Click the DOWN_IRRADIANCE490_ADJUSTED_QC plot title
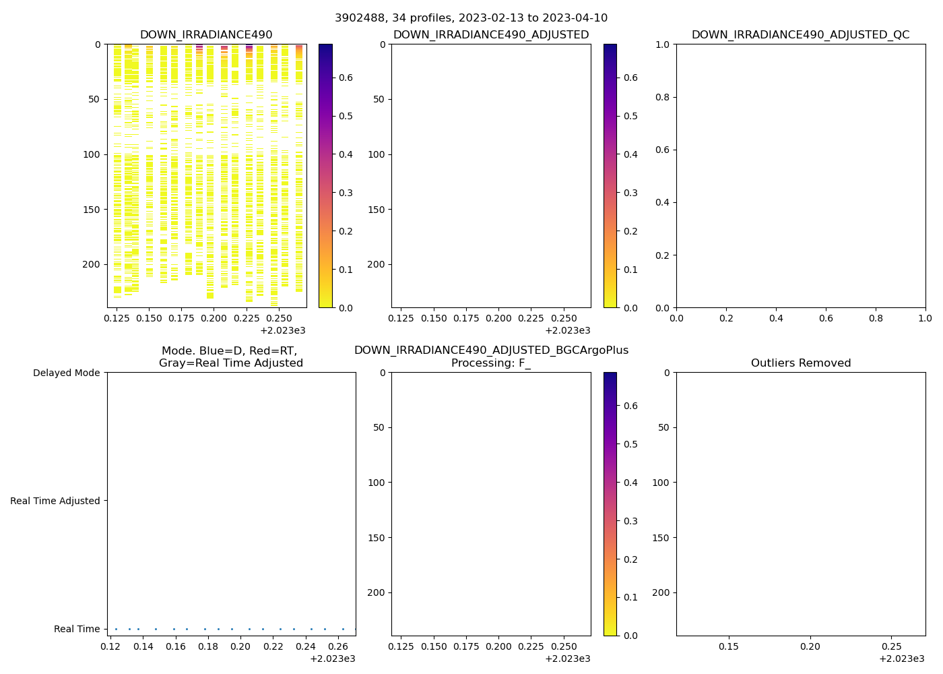This screenshot has width=943, height=674. click(x=800, y=35)
